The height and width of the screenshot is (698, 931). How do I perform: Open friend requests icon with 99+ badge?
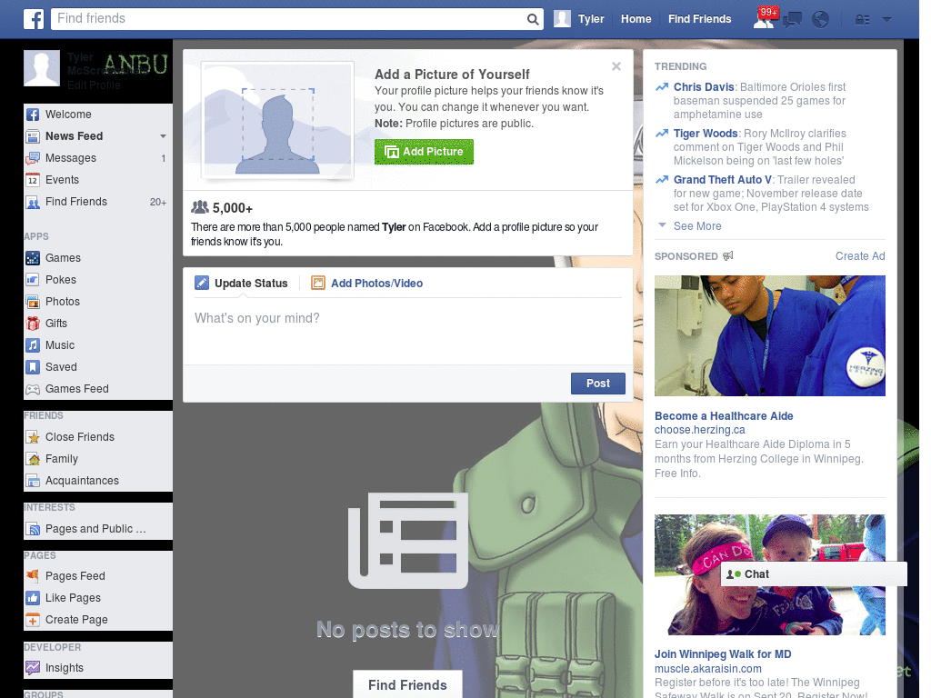[765, 18]
